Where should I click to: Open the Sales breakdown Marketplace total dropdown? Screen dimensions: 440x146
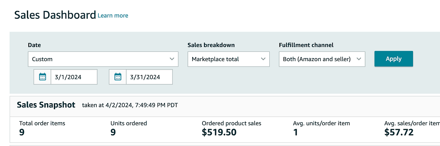tap(228, 59)
